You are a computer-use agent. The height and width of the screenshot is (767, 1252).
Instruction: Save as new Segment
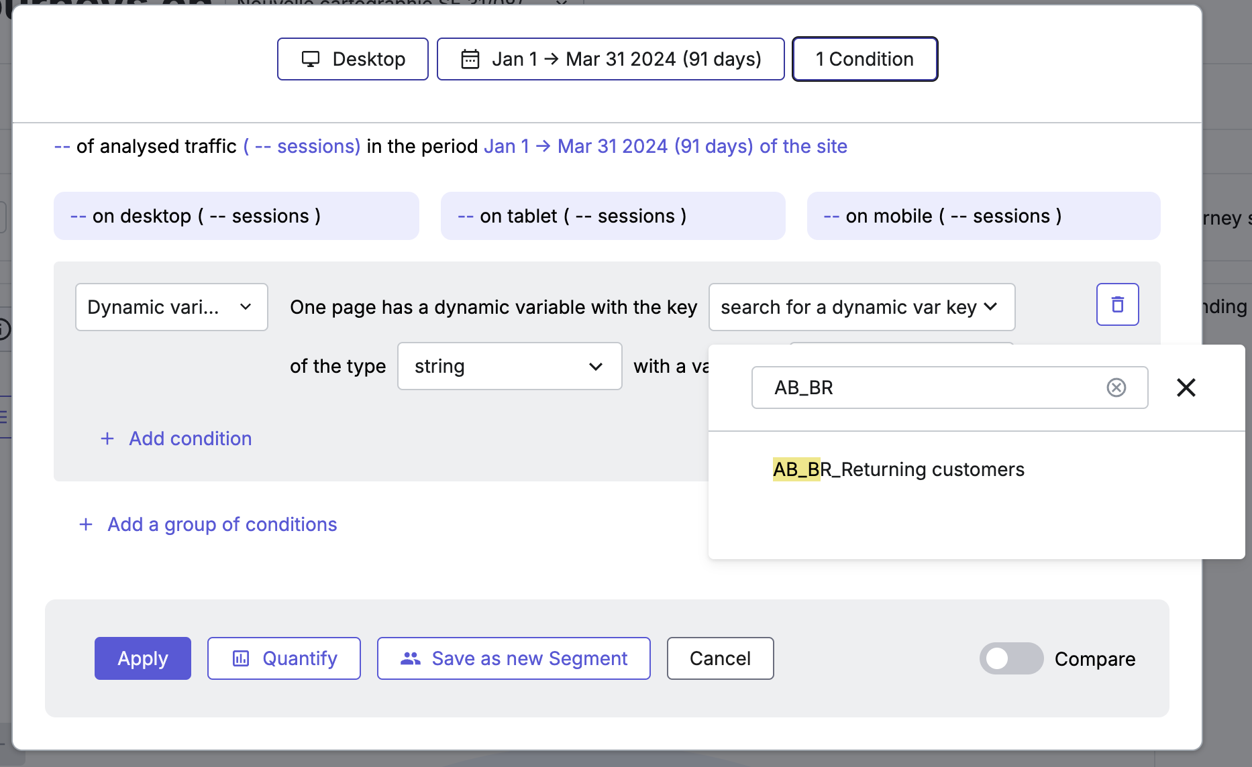pos(513,658)
